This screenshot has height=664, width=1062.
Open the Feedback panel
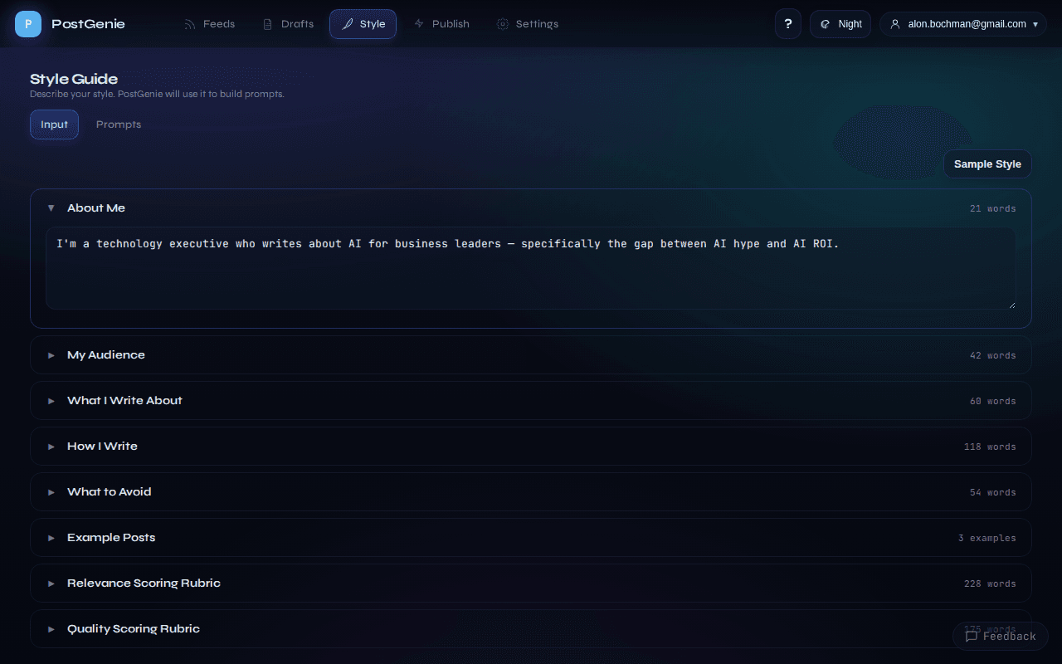(x=1001, y=636)
